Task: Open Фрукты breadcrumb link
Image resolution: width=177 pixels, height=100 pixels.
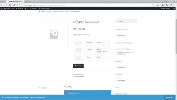Action: pyautogui.click(x=67, y=11)
